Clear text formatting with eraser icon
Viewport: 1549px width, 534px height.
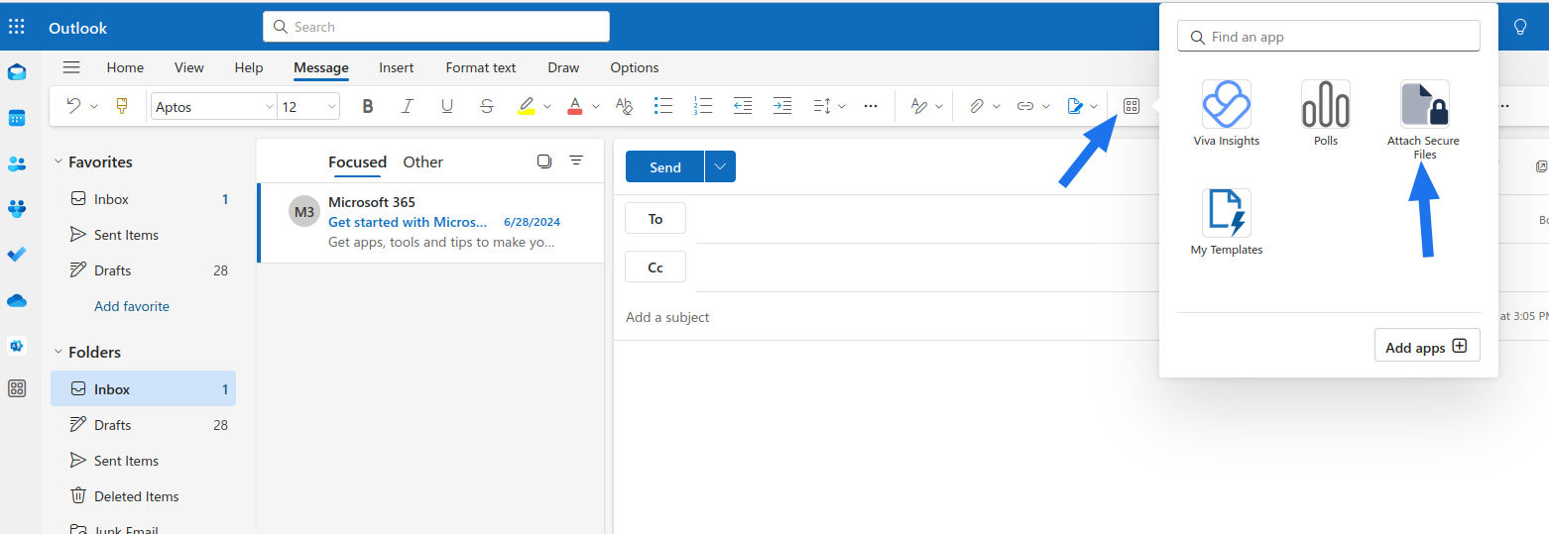coord(624,106)
